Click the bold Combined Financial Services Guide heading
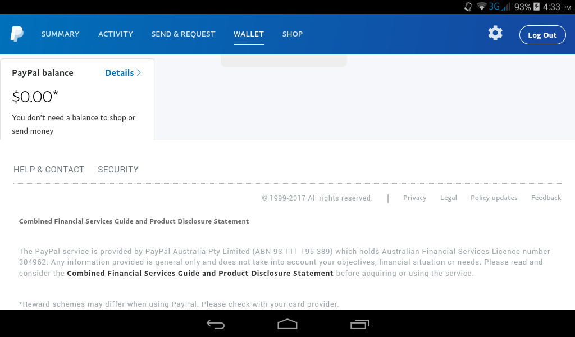Image resolution: width=575 pixels, height=337 pixels. (x=134, y=221)
